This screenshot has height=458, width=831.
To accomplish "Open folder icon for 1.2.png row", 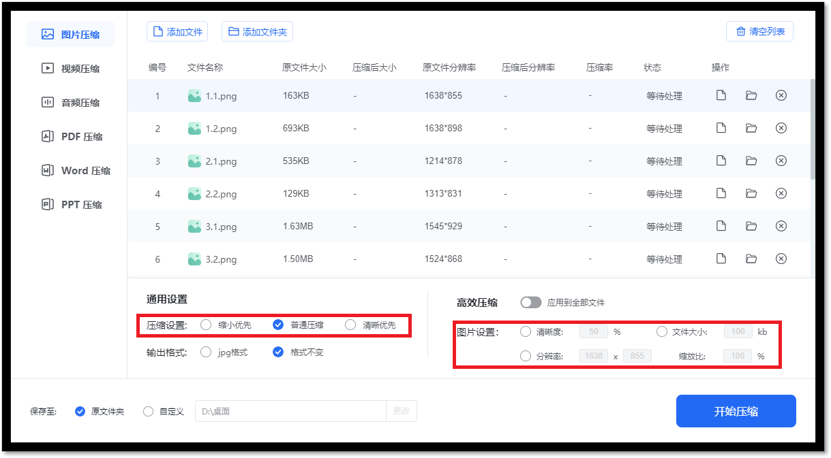I will tap(751, 128).
